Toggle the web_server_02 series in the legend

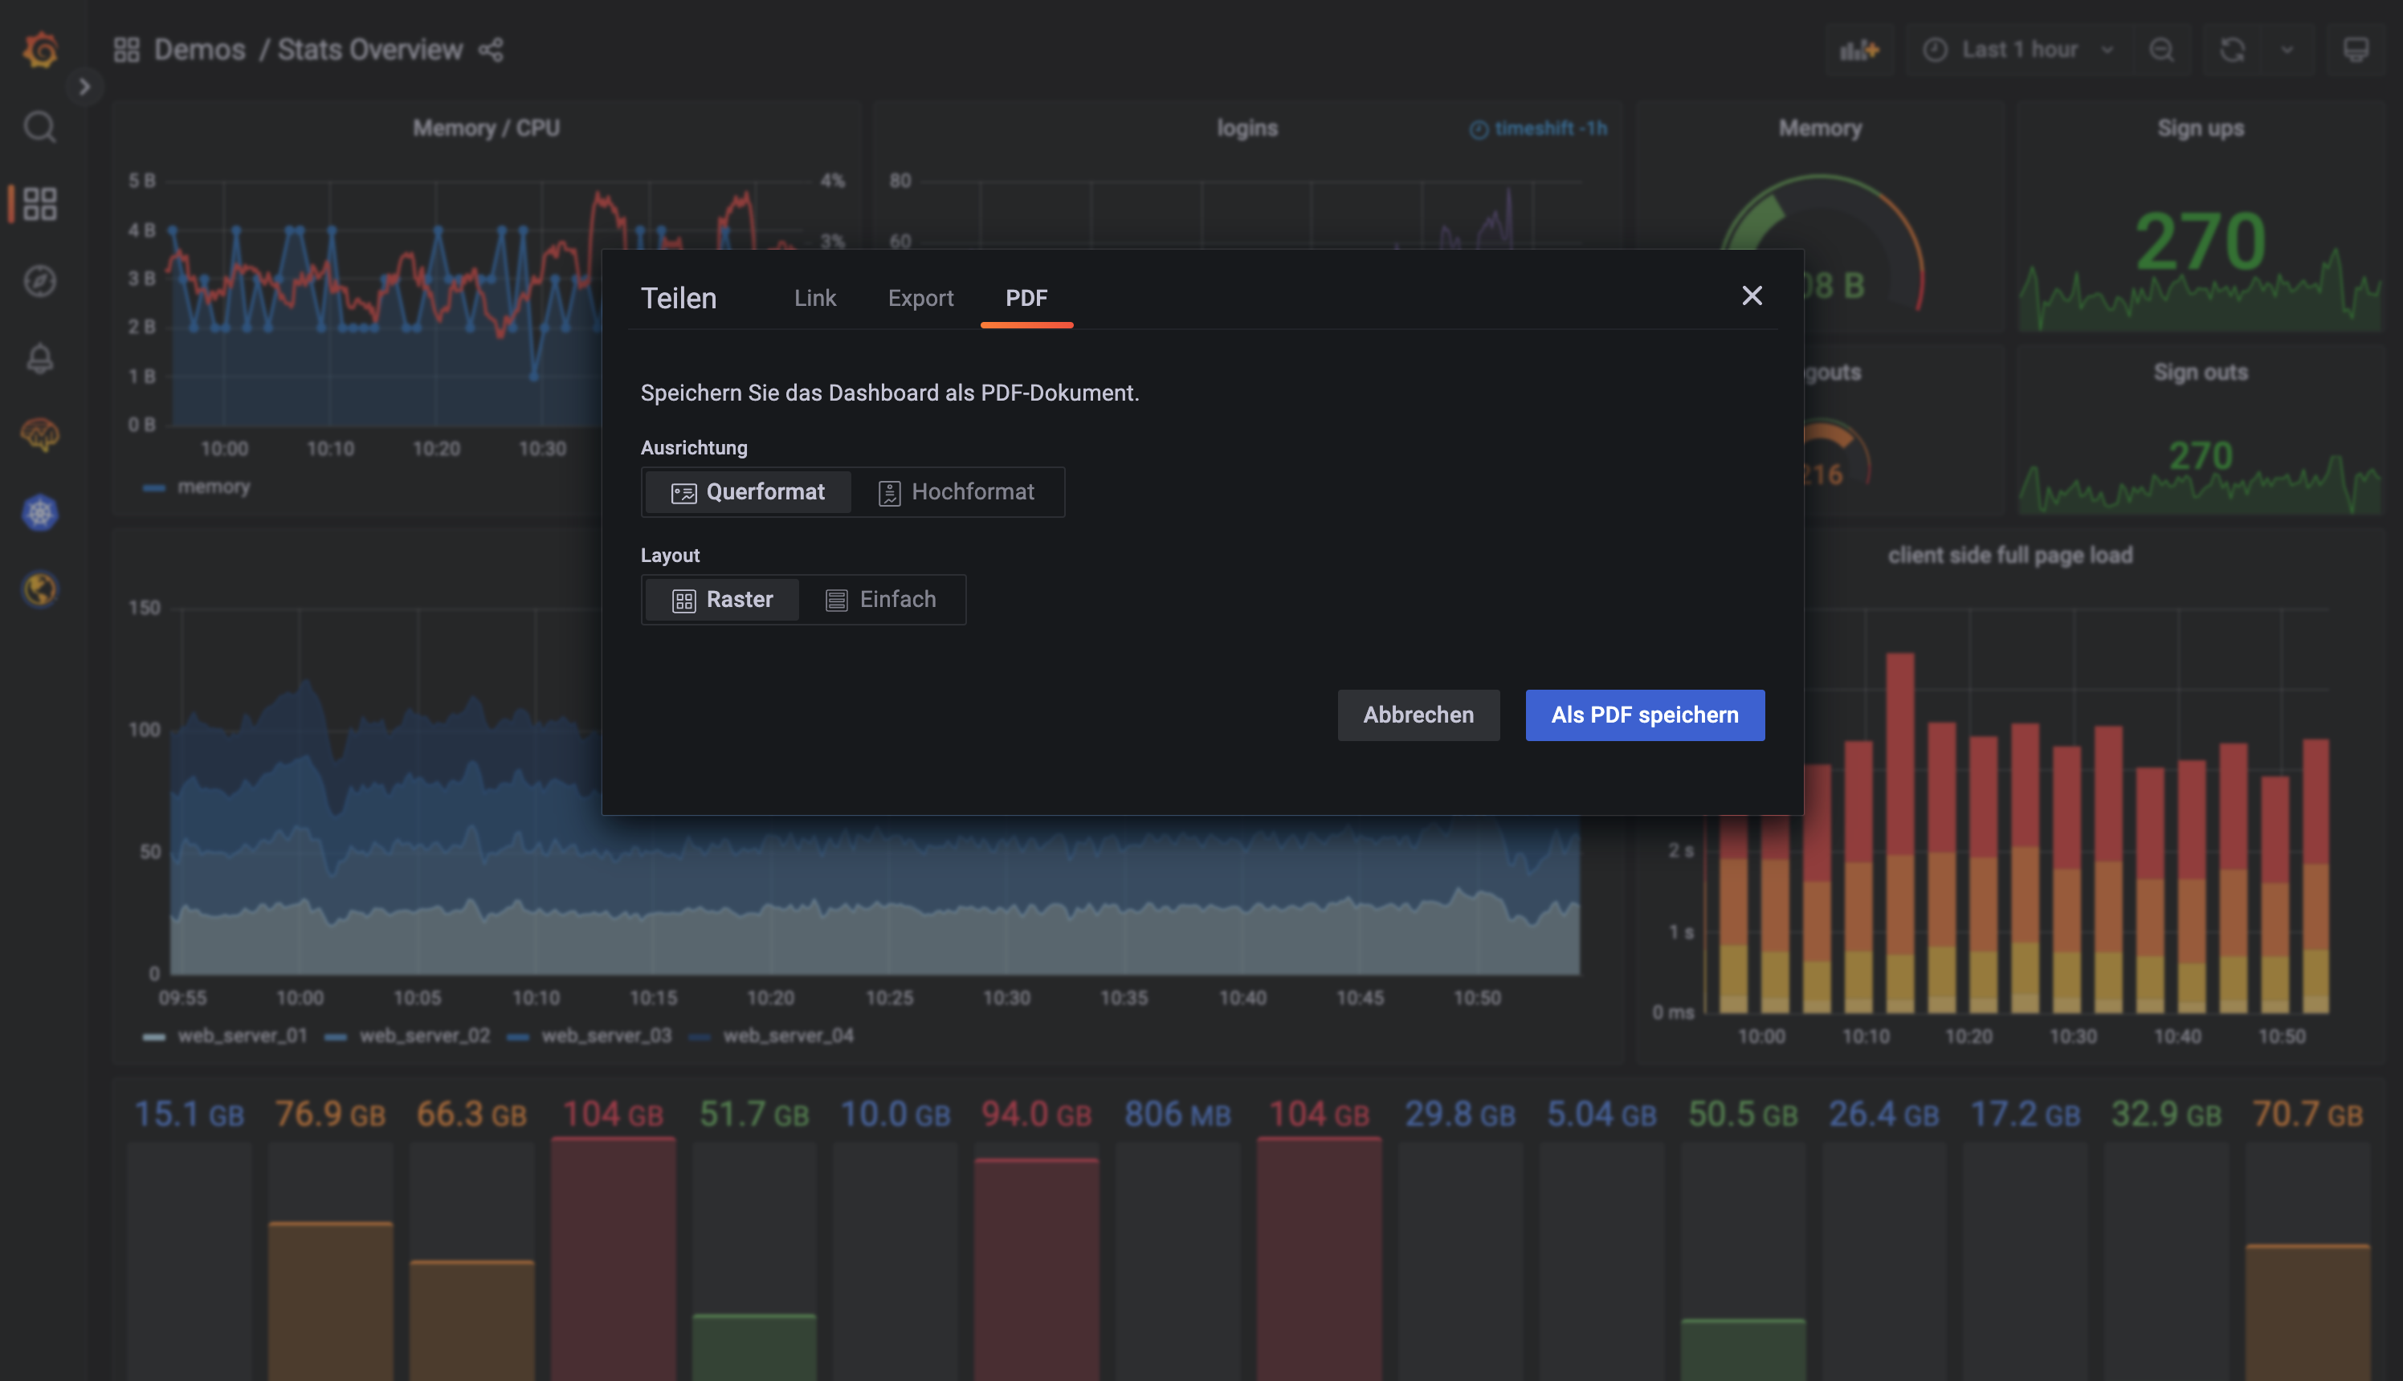(424, 1035)
